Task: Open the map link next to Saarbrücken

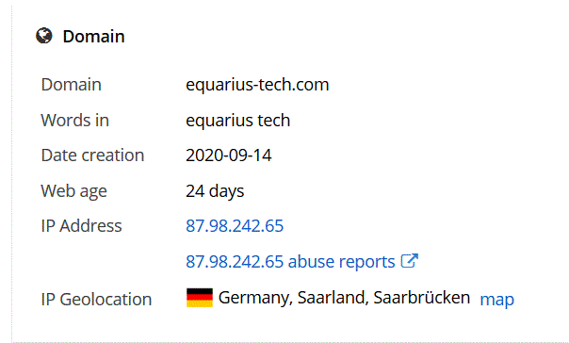Action: (496, 300)
